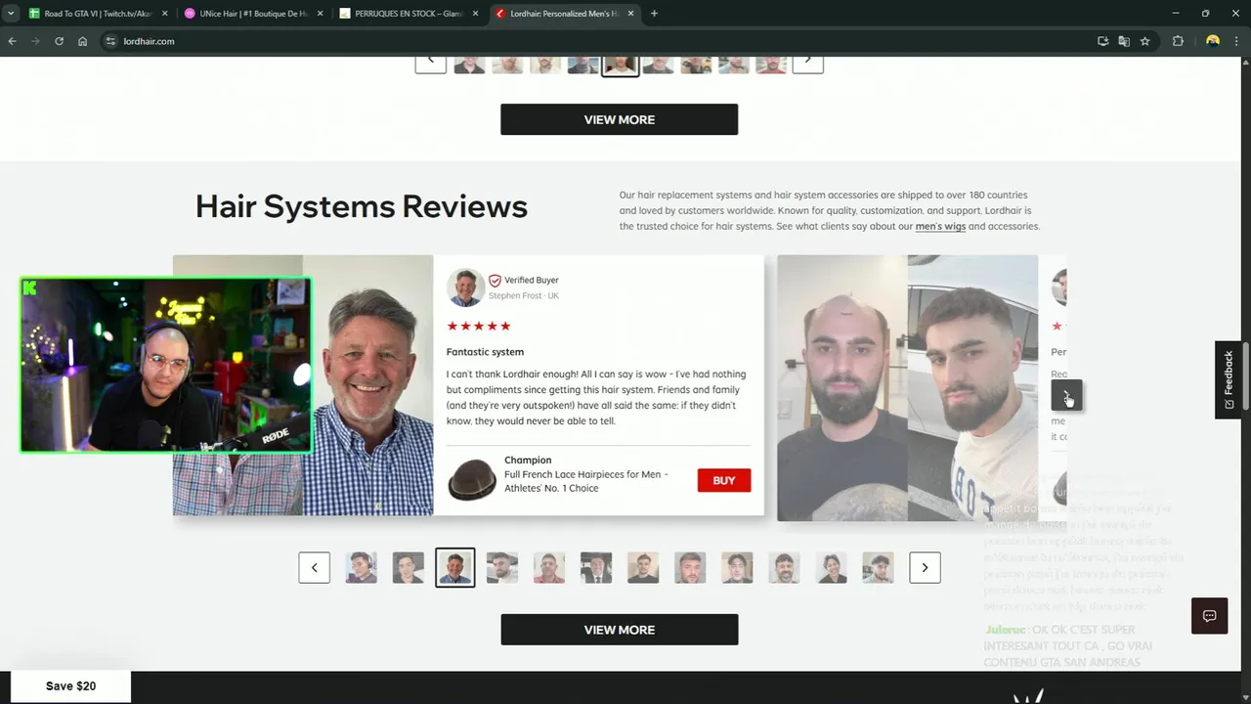Open the Chrome profile avatar
Screen dimensions: 1251x704
pyautogui.click(x=1213, y=41)
